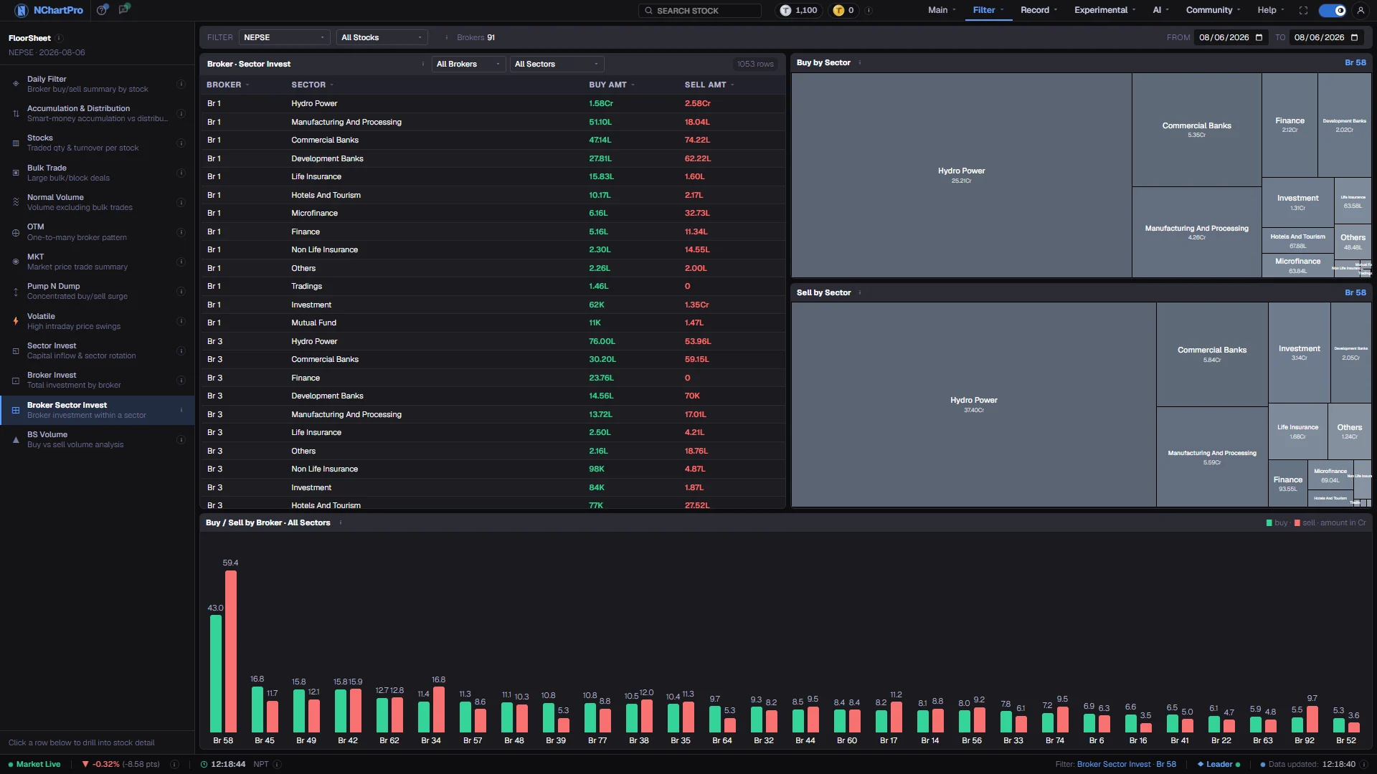Image resolution: width=1377 pixels, height=774 pixels.
Task: Click the info icon in the Broker Sector Invest header
Action: (x=423, y=64)
